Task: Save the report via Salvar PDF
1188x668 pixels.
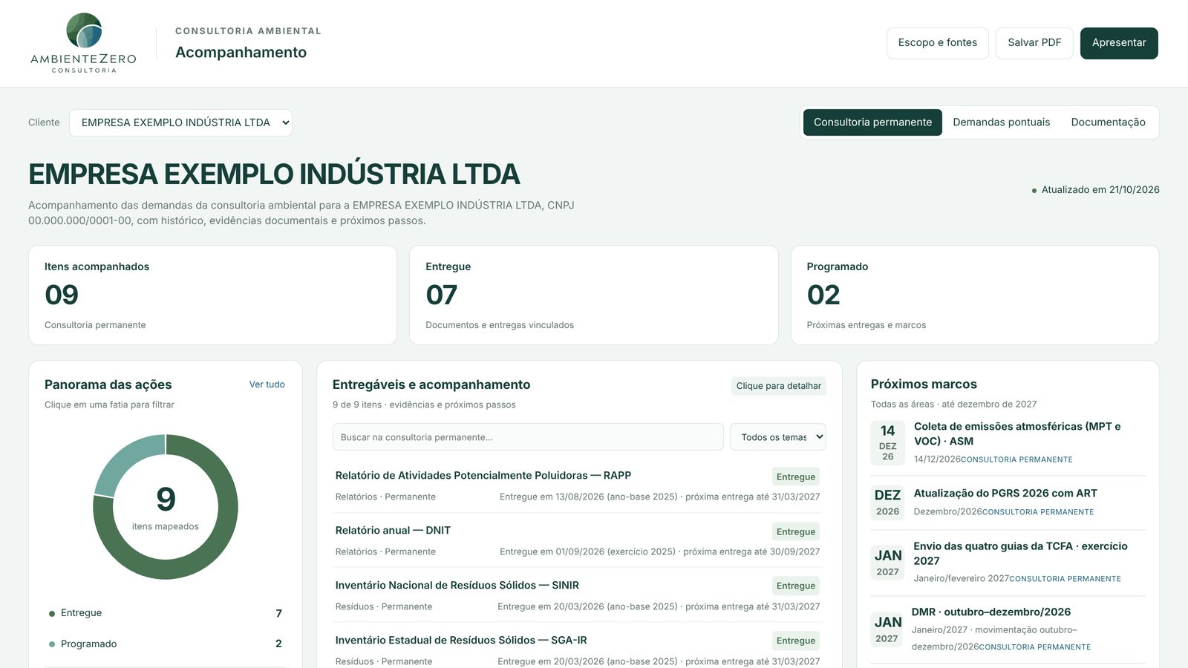Action: tap(1034, 43)
